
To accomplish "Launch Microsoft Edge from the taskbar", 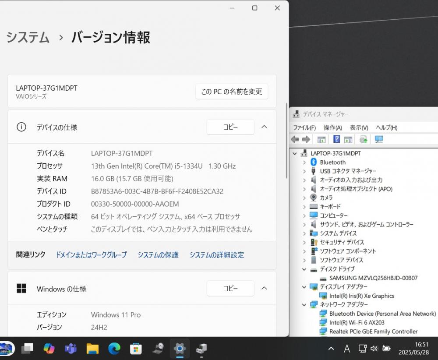I will pos(114,348).
